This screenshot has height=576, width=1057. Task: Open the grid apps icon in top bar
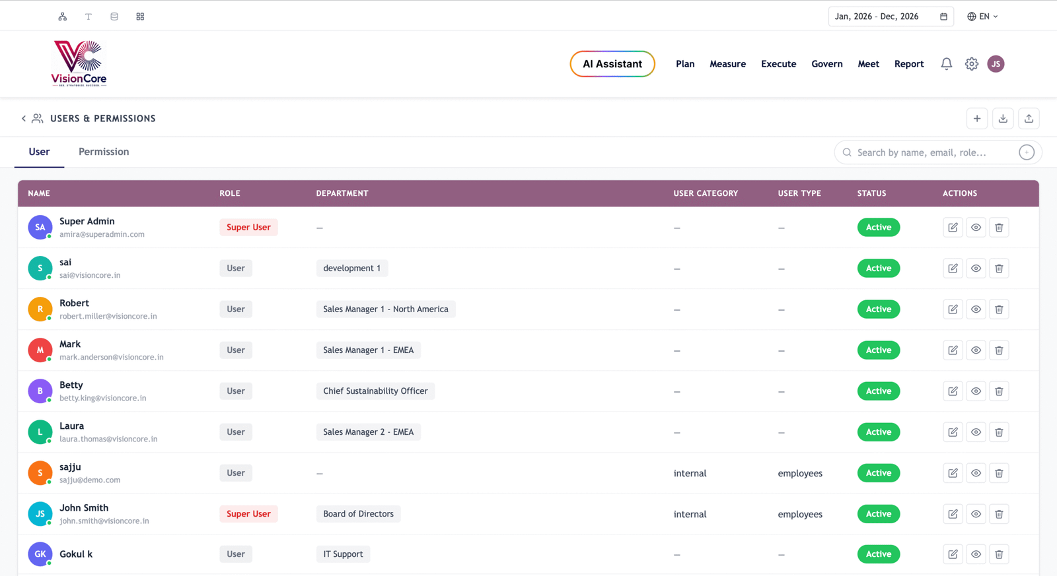[140, 16]
